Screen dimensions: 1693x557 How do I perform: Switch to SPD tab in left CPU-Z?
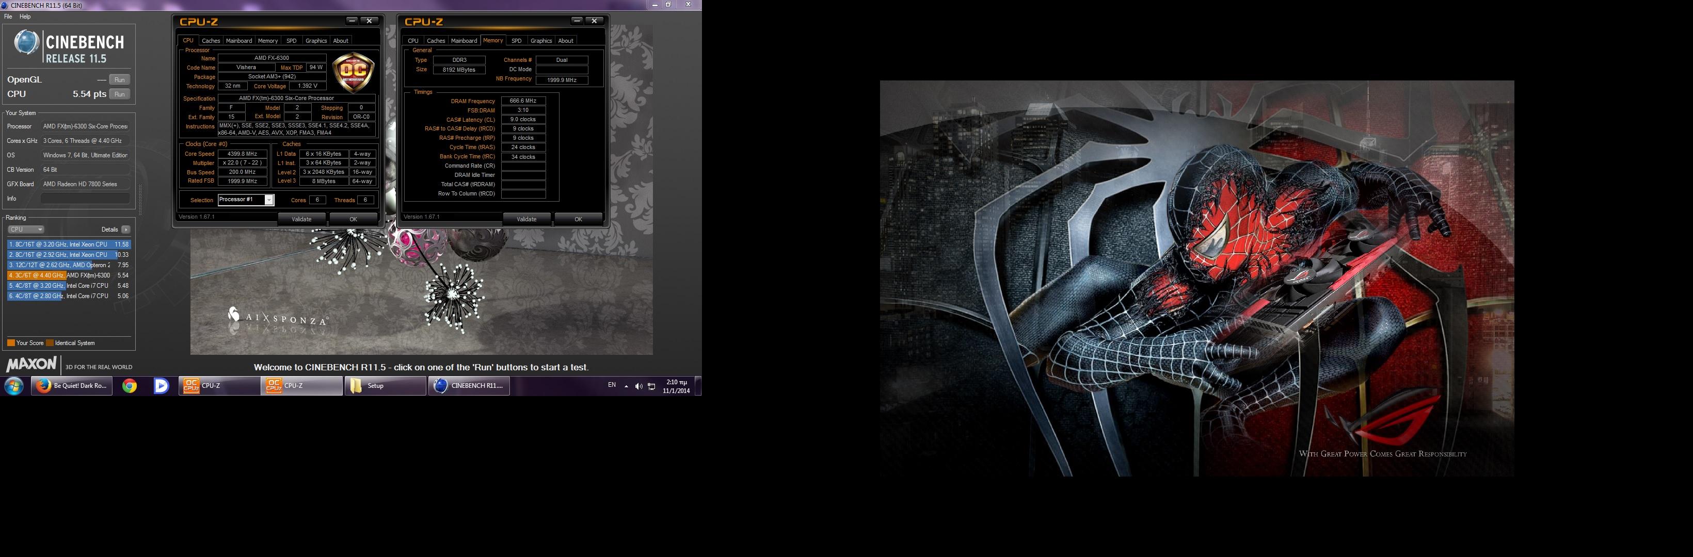[x=291, y=41]
